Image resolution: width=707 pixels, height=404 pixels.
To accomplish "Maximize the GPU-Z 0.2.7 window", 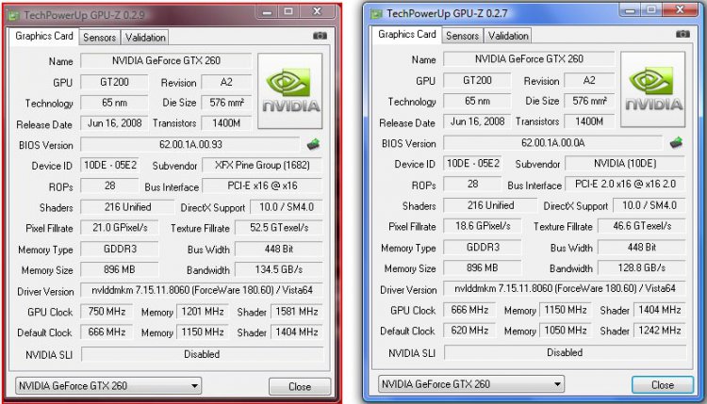I will click(x=651, y=9).
